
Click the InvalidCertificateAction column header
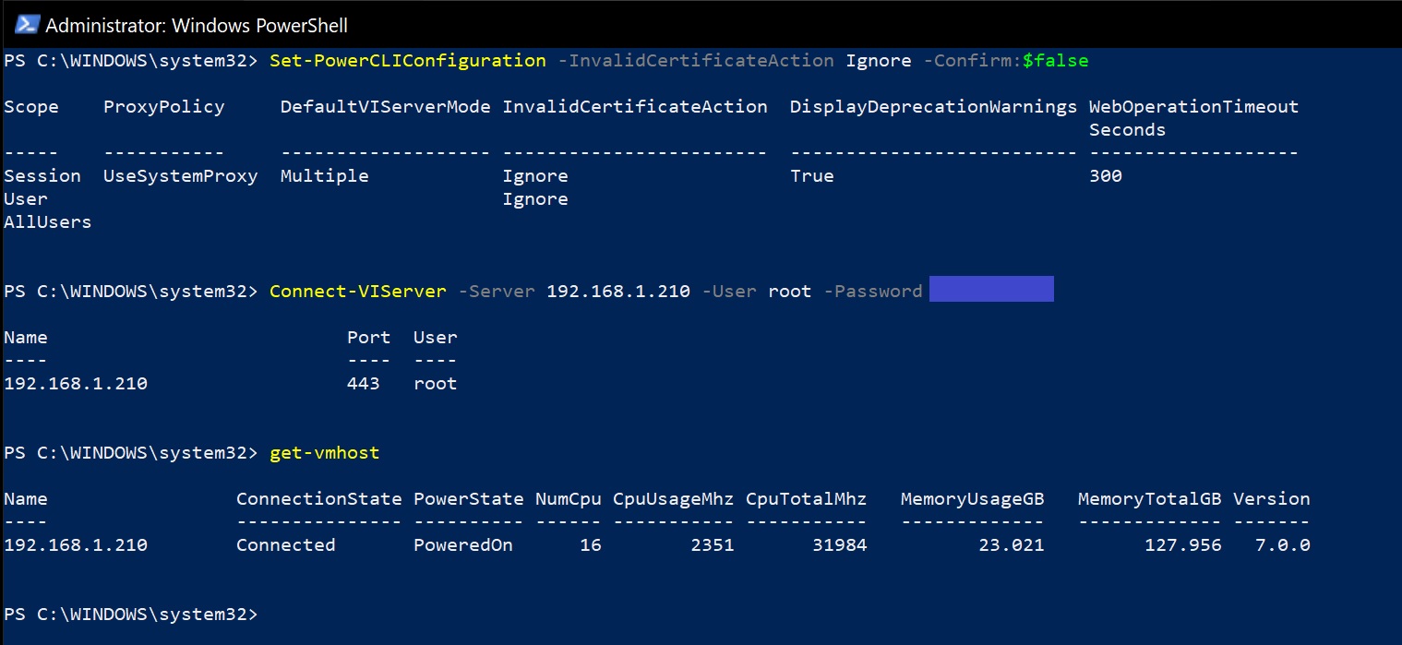tap(635, 107)
